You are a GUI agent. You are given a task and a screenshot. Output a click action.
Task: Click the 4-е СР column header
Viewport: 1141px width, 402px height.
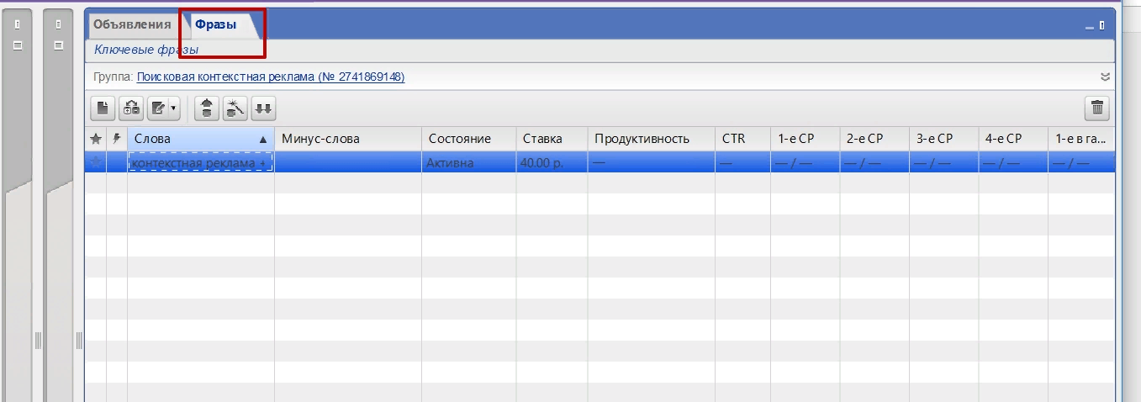click(1013, 139)
